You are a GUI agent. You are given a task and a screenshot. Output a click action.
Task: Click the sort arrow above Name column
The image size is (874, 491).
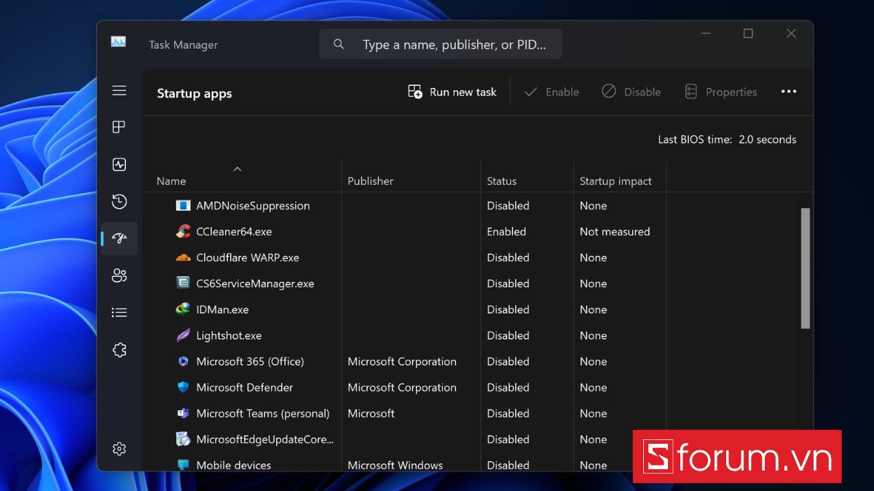tap(237, 169)
